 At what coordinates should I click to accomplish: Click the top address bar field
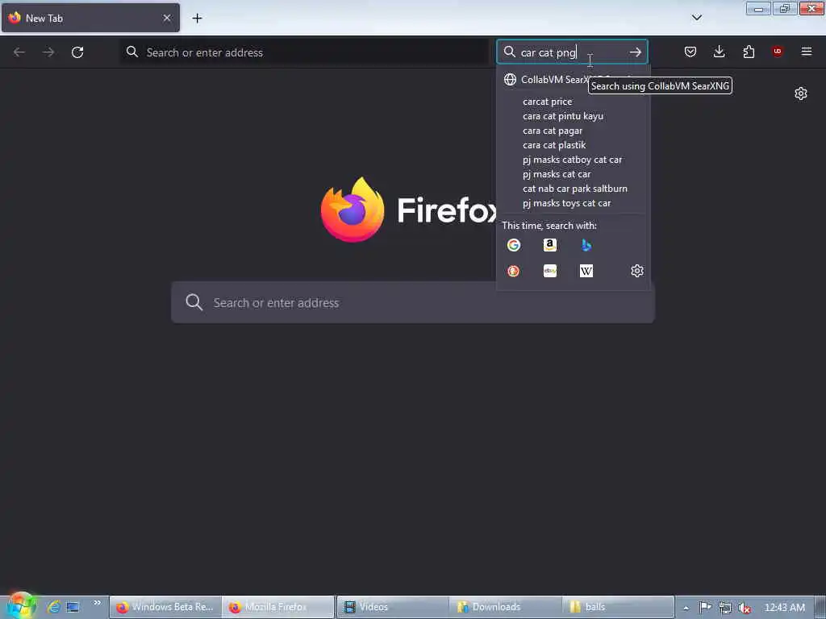(304, 52)
